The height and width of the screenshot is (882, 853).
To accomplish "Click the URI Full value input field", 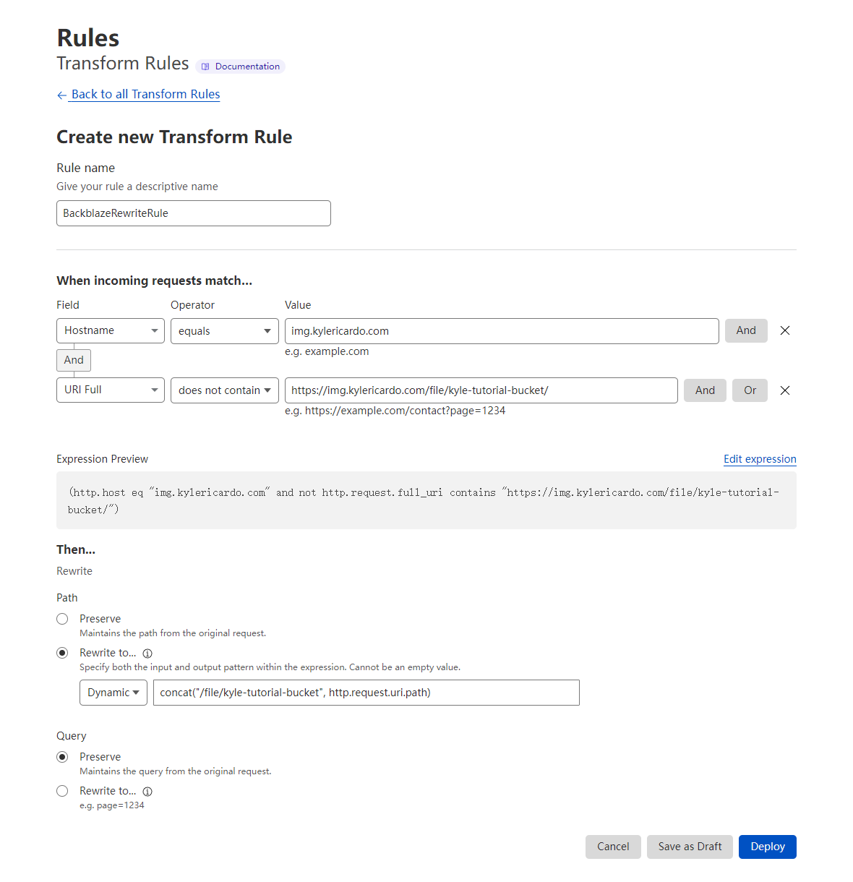I will (x=481, y=390).
